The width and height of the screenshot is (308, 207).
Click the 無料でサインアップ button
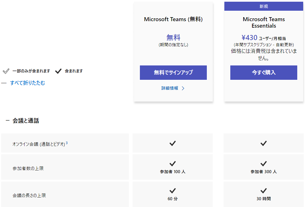click(173, 72)
